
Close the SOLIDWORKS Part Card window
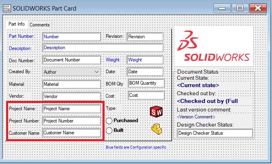(x=258, y=8)
